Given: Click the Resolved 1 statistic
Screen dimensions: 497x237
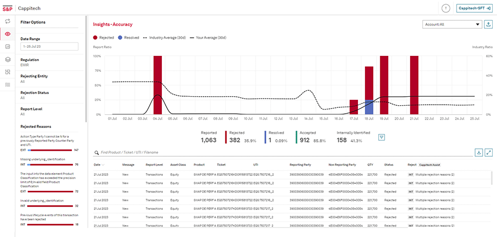Looking at the screenshot, I should click(276, 137).
